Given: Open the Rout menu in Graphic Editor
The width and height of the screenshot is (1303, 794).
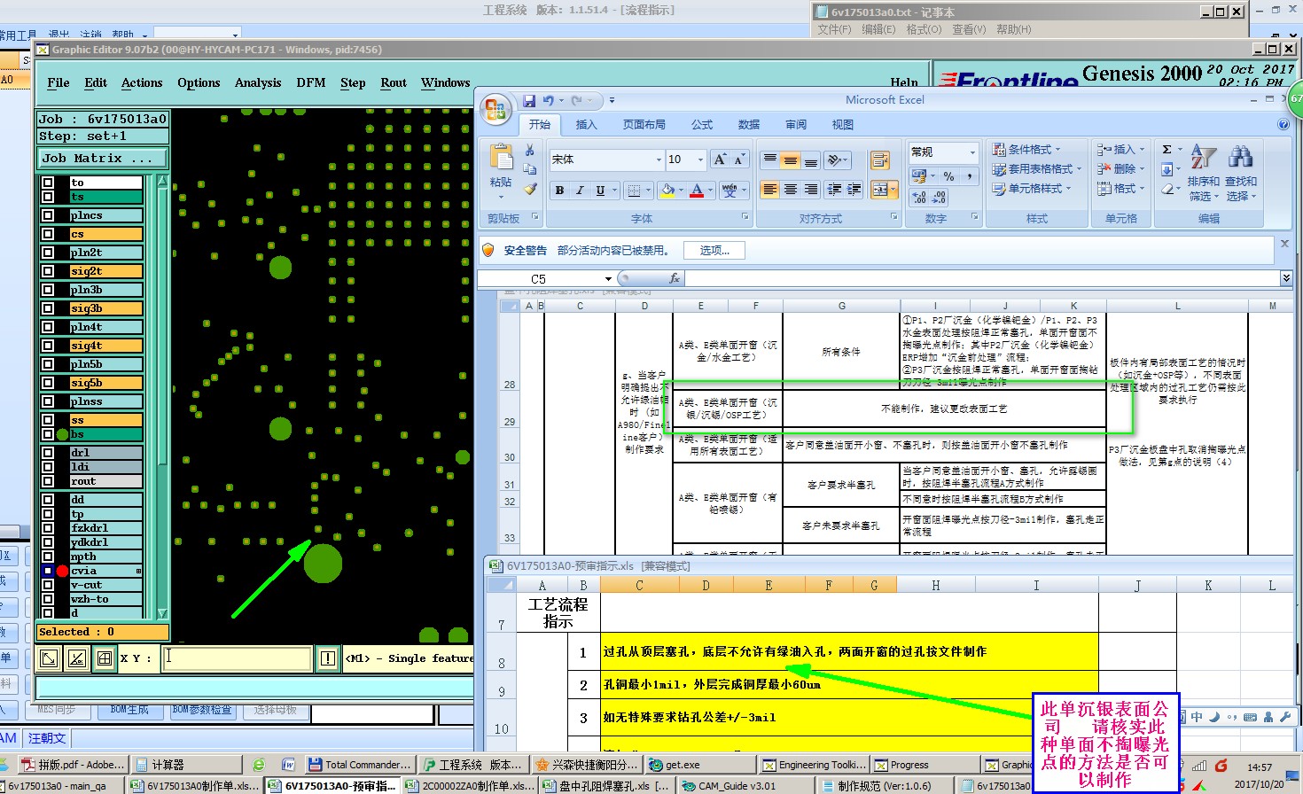Looking at the screenshot, I should pyautogui.click(x=394, y=82).
